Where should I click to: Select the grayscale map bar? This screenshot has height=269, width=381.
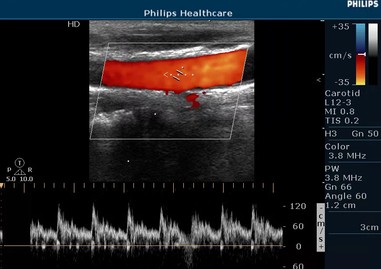point(373,54)
